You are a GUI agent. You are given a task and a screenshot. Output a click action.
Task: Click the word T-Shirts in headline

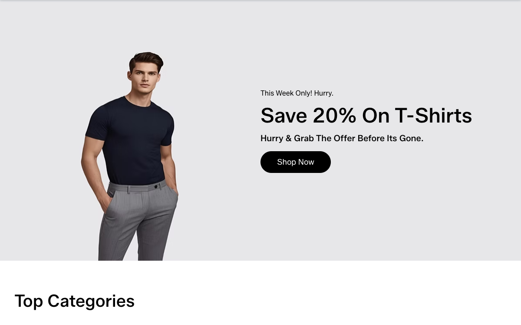pyautogui.click(x=433, y=116)
